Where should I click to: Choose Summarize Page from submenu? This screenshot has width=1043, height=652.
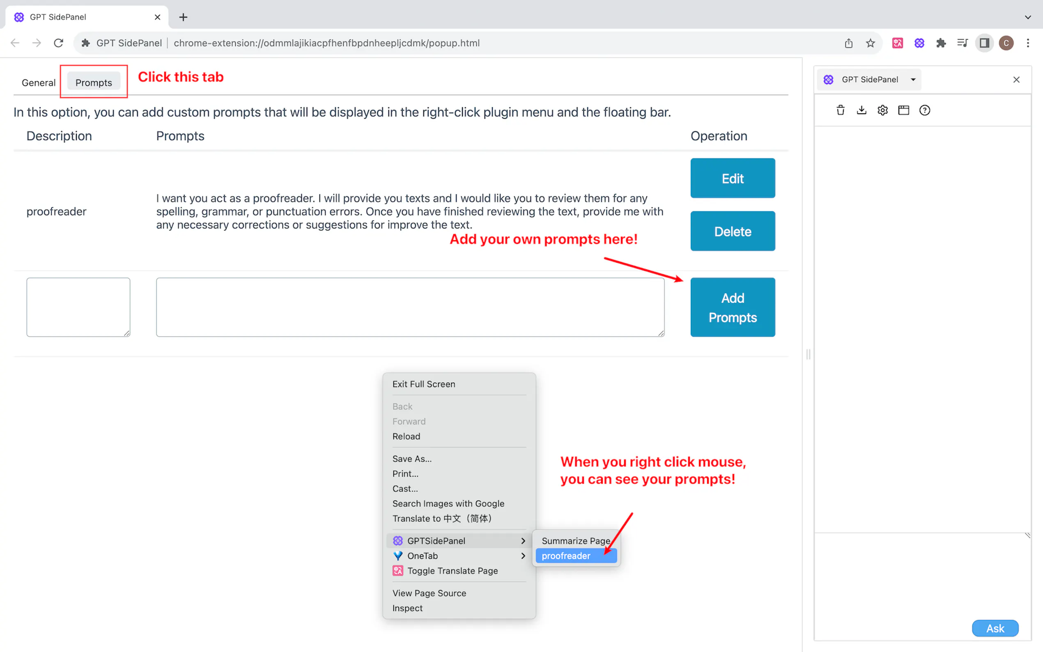click(576, 541)
